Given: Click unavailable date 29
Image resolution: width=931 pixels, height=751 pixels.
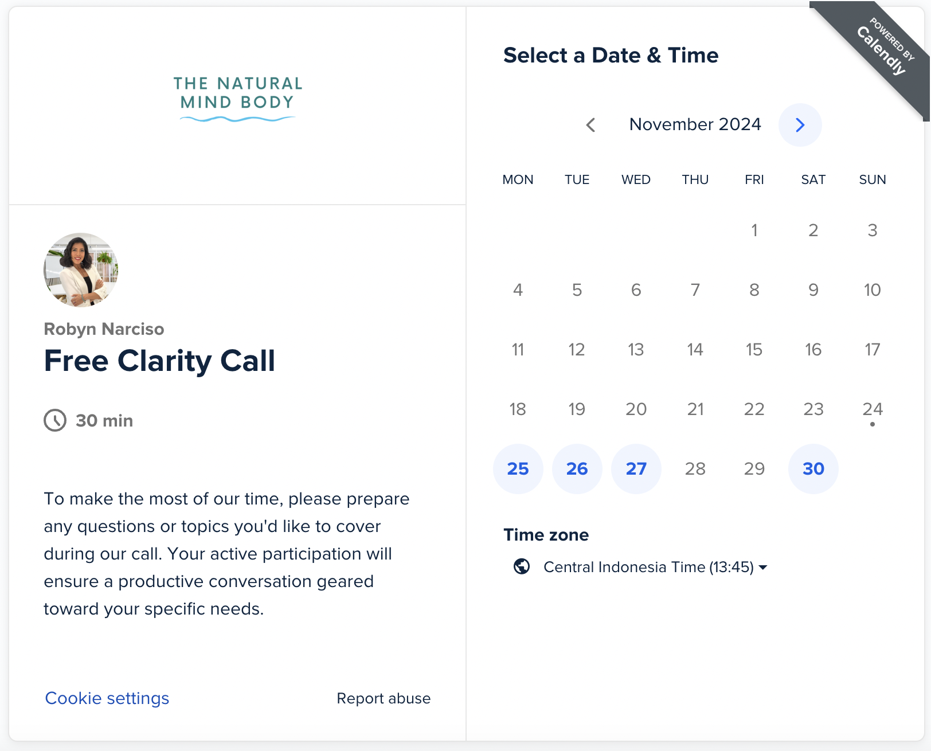Looking at the screenshot, I should (754, 469).
